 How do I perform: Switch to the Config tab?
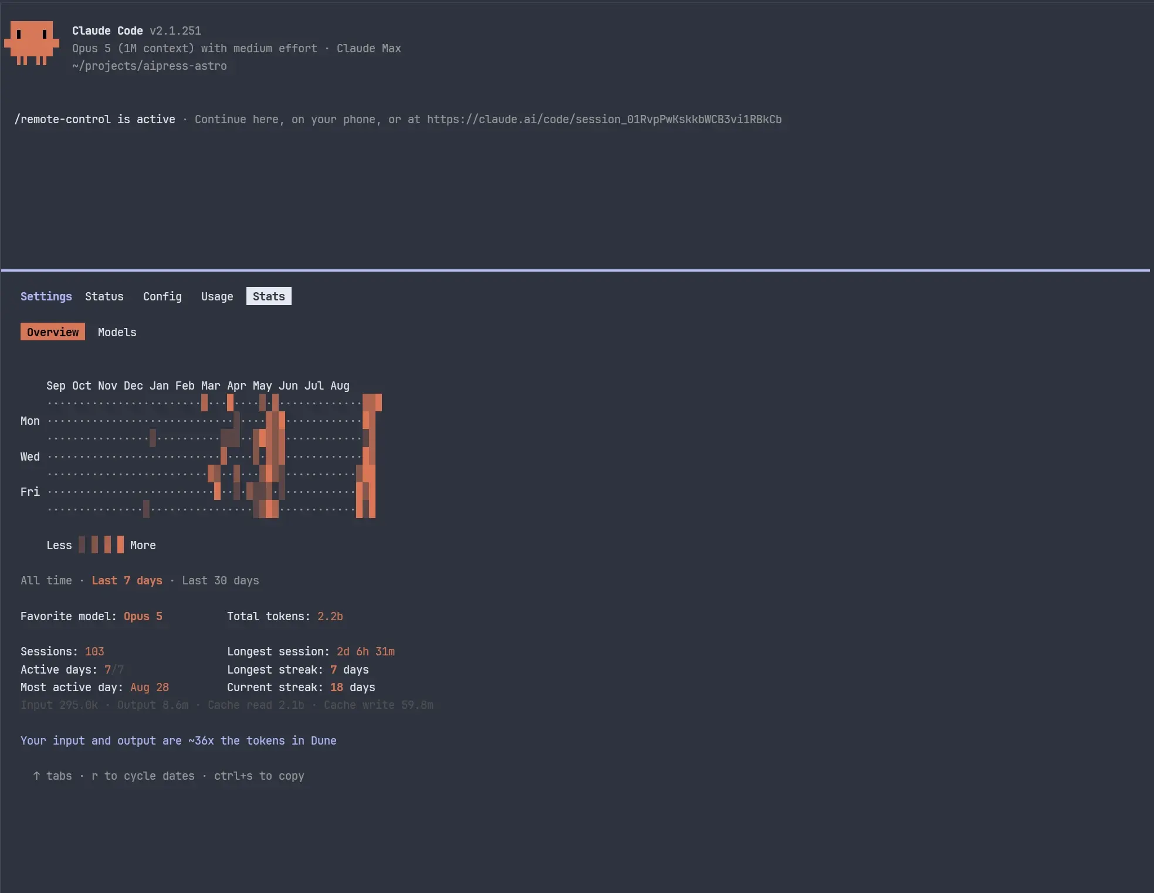pyautogui.click(x=163, y=296)
